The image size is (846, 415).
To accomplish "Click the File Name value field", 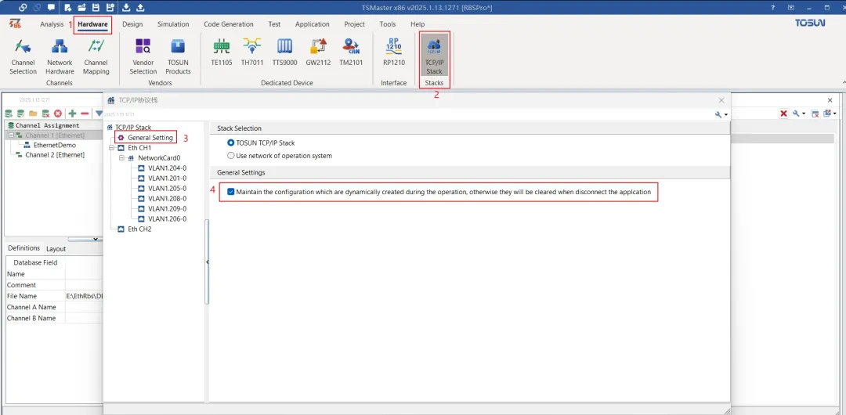I will (x=85, y=296).
